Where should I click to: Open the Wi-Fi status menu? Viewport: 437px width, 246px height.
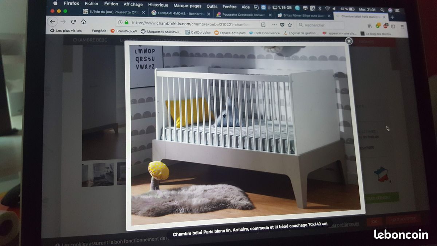click(x=327, y=8)
